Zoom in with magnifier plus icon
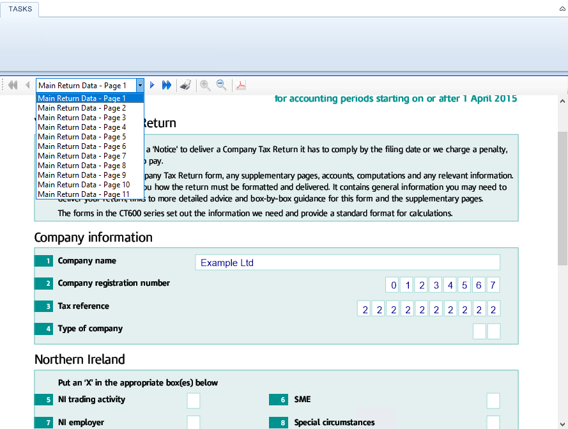Image resolution: width=568 pixels, height=429 pixels. pyautogui.click(x=205, y=85)
